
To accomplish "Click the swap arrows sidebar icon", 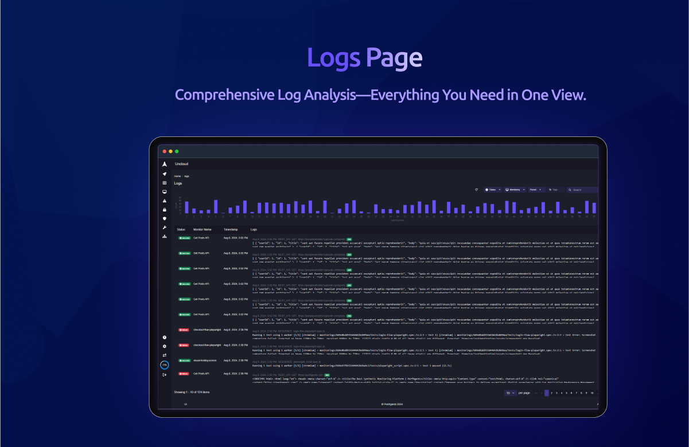I will point(165,355).
